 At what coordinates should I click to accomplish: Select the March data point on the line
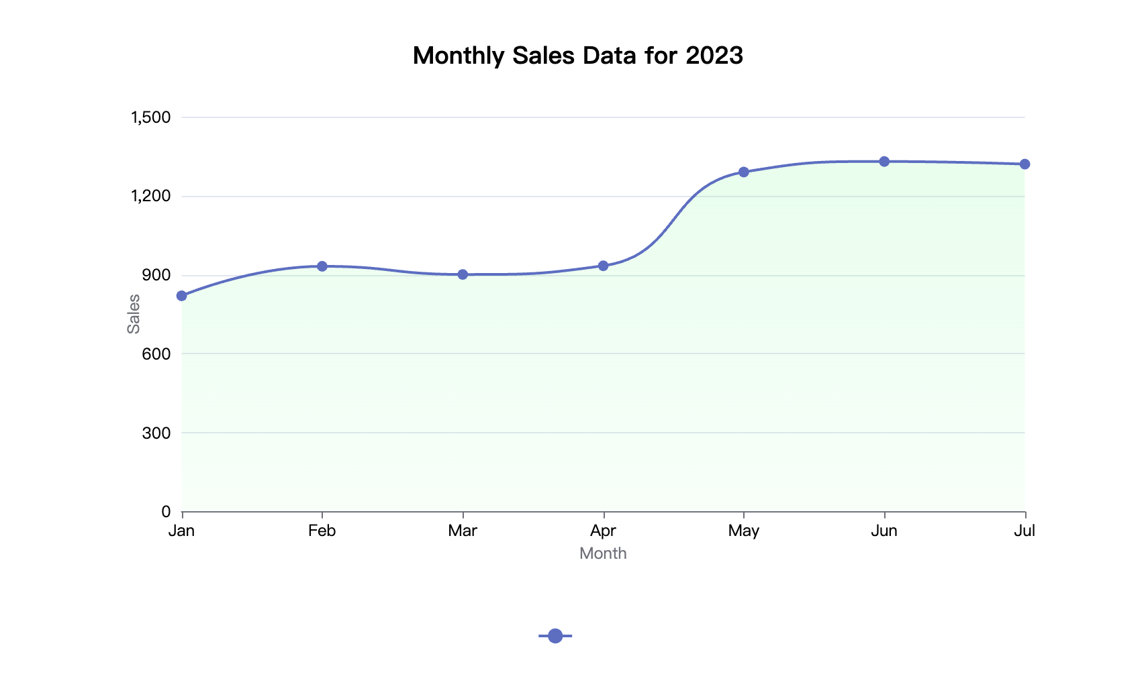463,274
